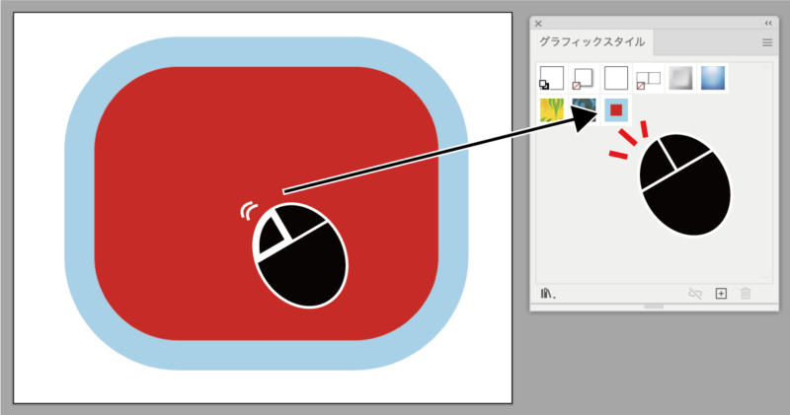790x415 pixels.
Task: Apply the dark teal swirl graphic style
Action: pos(584,110)
